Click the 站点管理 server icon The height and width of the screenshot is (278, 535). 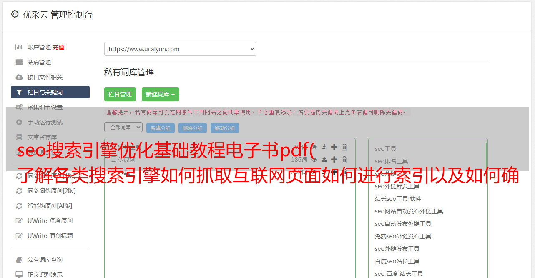pyautogui.click(x=19, y=62)
